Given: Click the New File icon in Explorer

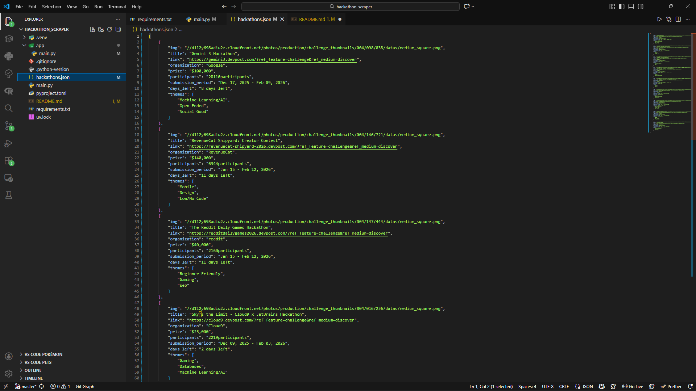Looking at the screenshot, I should click(92, 29).
